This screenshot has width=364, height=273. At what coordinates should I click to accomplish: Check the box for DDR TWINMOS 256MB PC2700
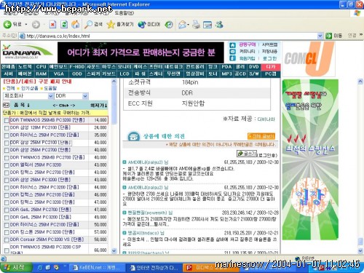tap(7, 158)
